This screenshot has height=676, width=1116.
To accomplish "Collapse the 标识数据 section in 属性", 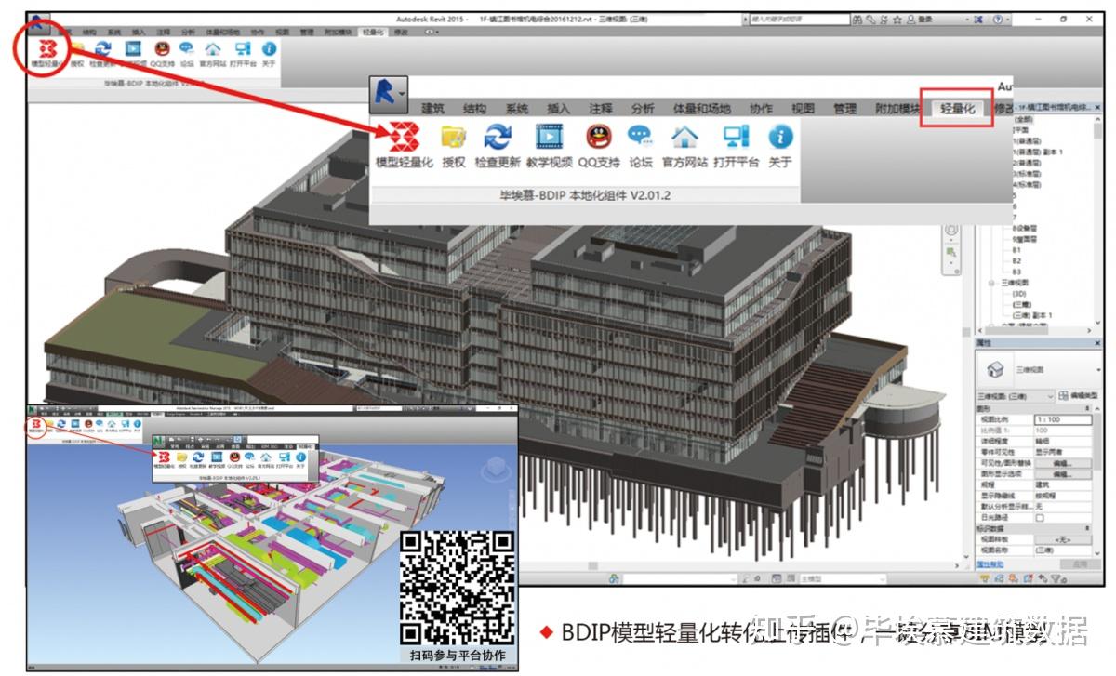I will click(1087, 527).
